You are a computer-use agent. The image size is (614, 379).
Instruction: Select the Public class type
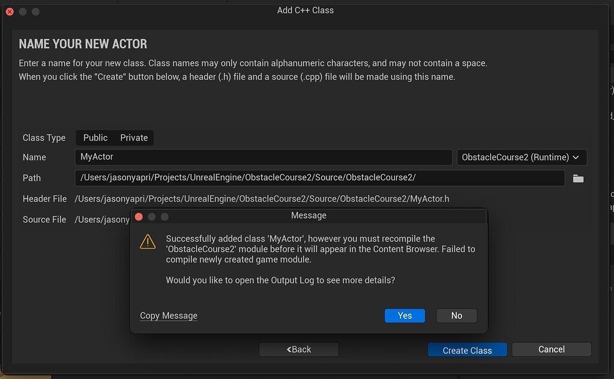pos(95,138)
